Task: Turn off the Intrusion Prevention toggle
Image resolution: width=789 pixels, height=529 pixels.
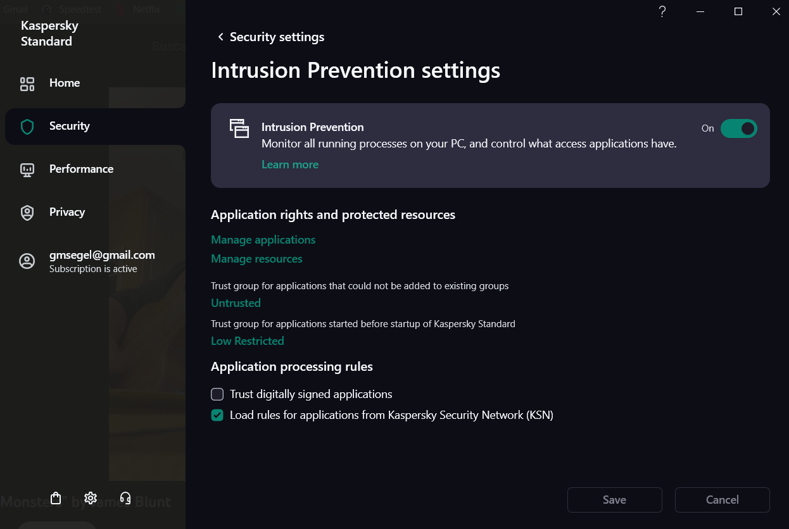Action: tap(738, 128)
